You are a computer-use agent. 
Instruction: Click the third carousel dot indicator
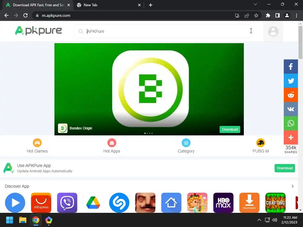pyautogui.click(x=149, y=133)
